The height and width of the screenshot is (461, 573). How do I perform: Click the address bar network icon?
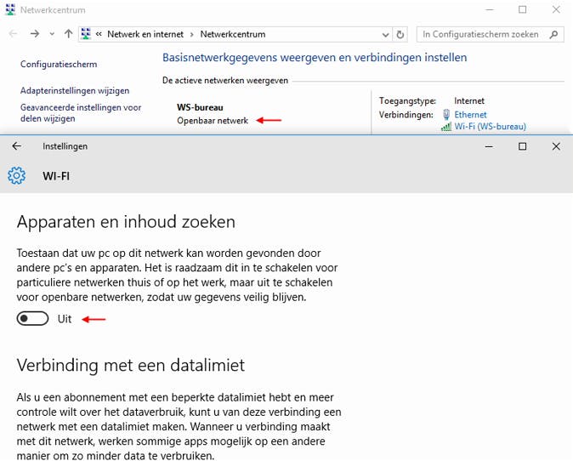tap(86, 34)
